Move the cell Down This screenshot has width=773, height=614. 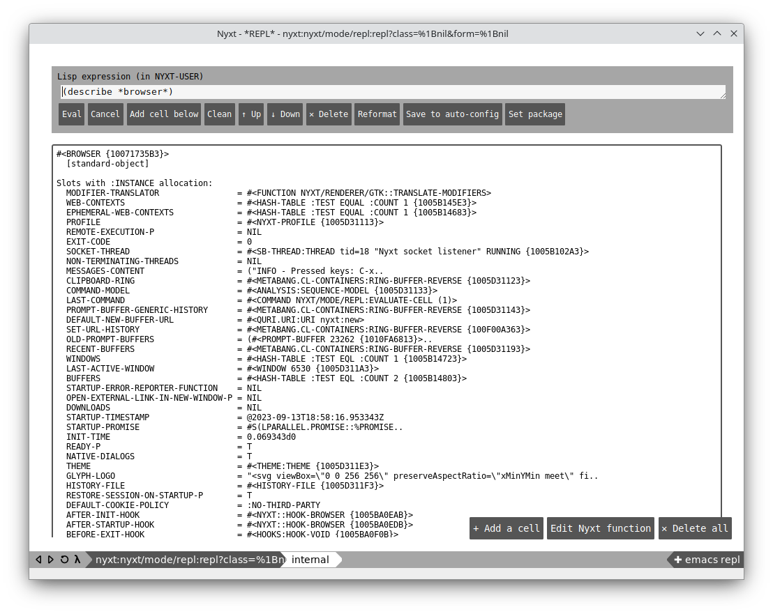point(285,114)
